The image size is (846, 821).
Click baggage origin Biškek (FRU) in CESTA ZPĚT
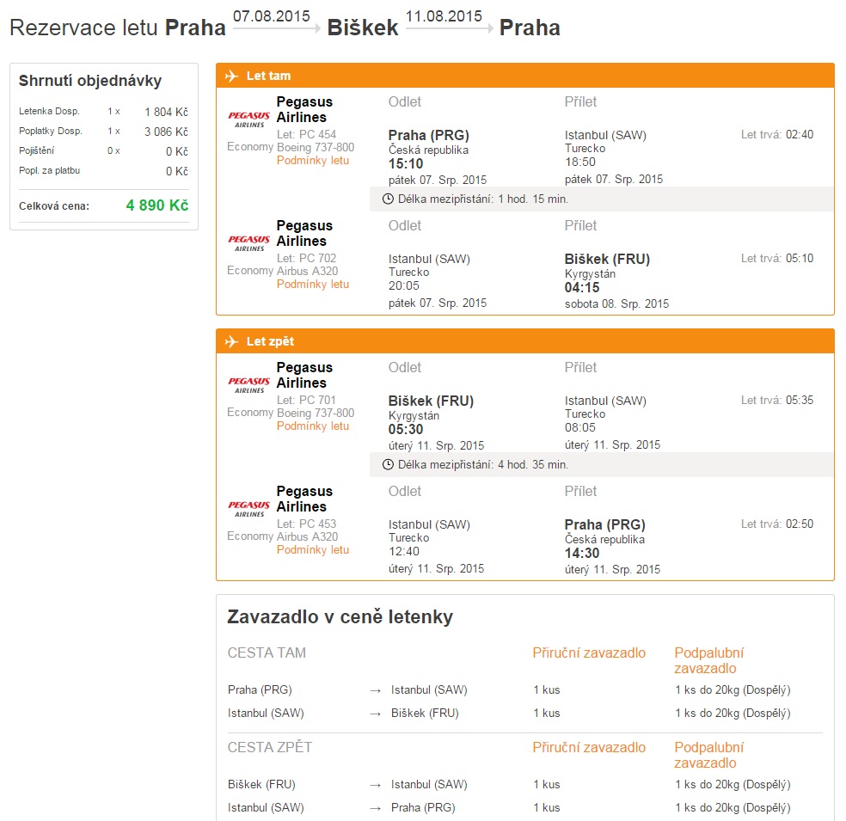(x=261, y=784)
